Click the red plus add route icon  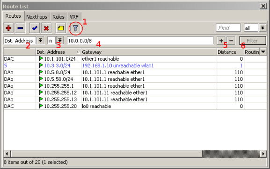coord(8,28)
